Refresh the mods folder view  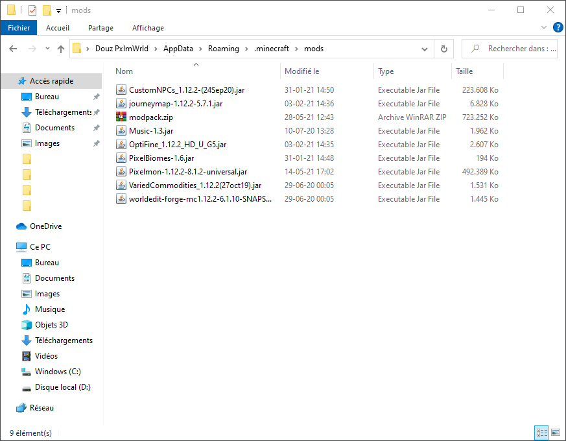tap(443, 49)
